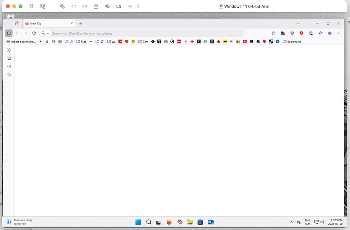Select the New Tab tab
The height and width of the screenshot is (230, 350).
pos(48,23)
